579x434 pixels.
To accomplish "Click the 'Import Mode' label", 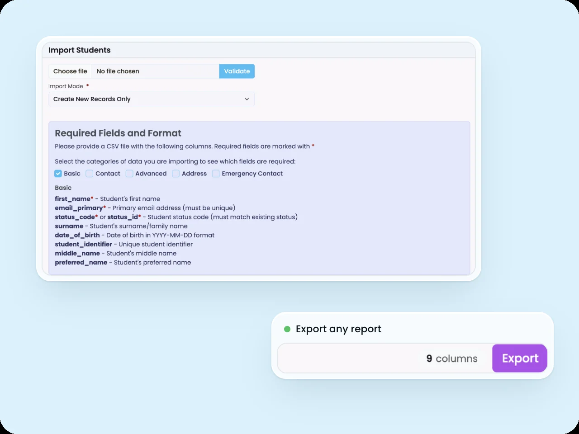I will pos(66,86).
